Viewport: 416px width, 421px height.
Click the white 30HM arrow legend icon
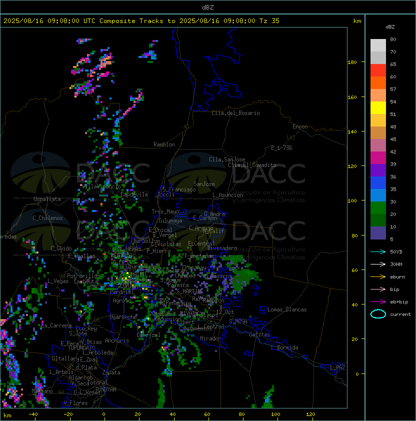click(x=378, y=264)
